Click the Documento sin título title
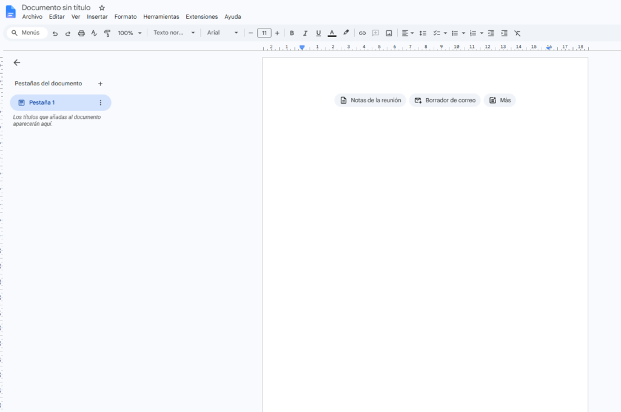 56,7
